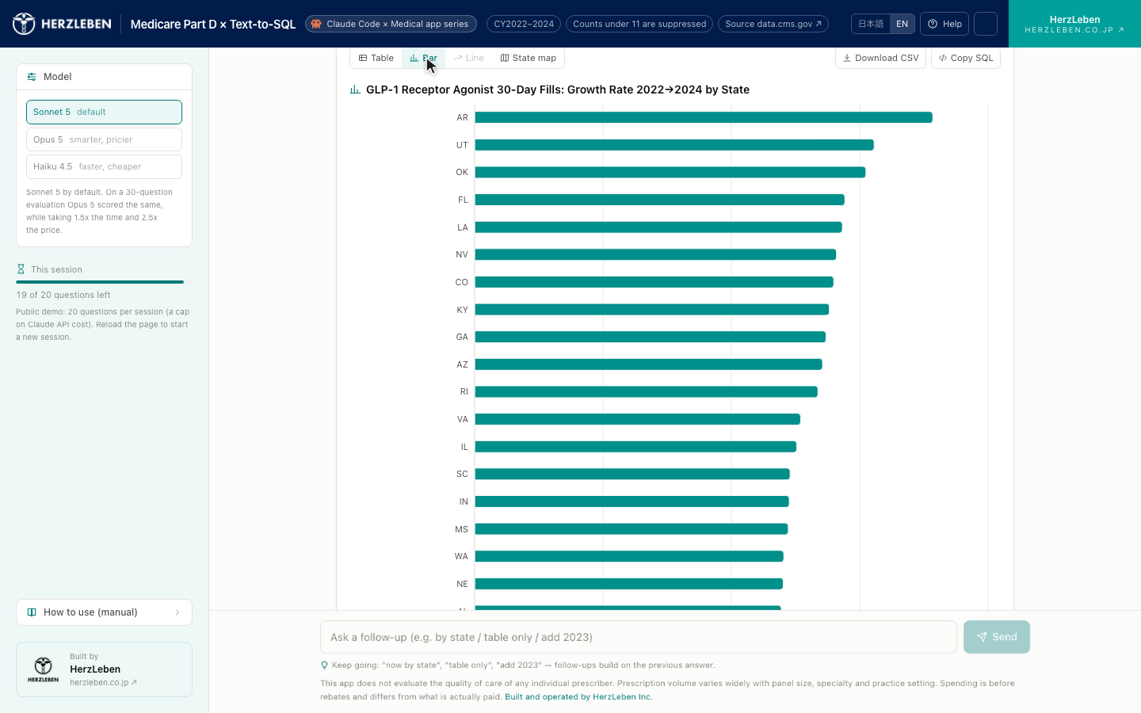Click the session questions progress bar

pyautogui.click(x=104, y=282)
